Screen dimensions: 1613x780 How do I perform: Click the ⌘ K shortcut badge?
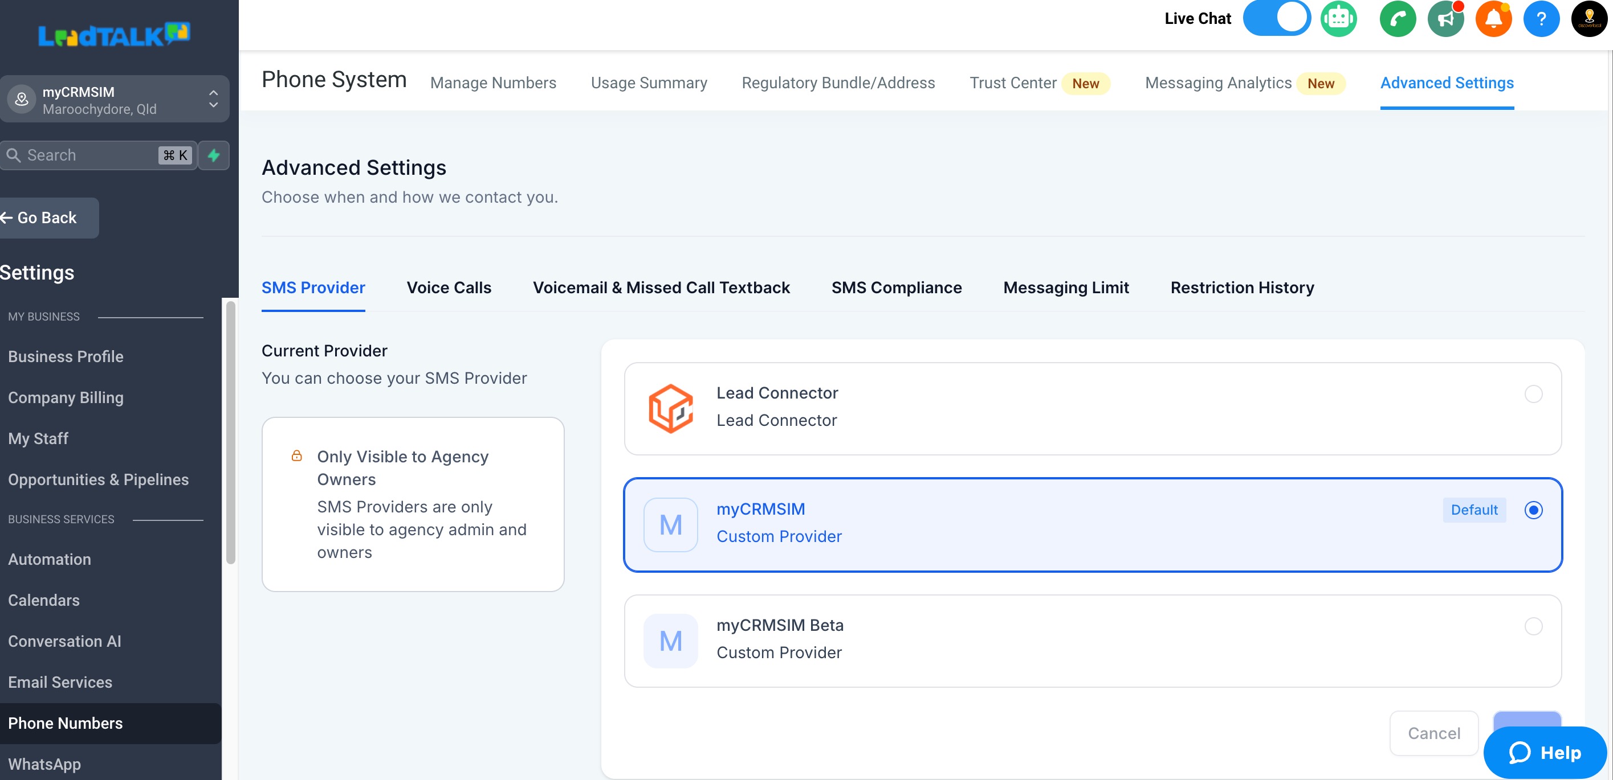pos(175,155)
